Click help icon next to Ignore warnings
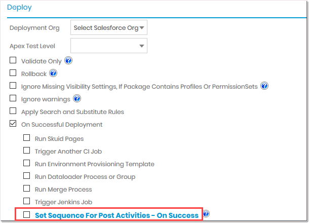310x224 pixels. point(77,98)
